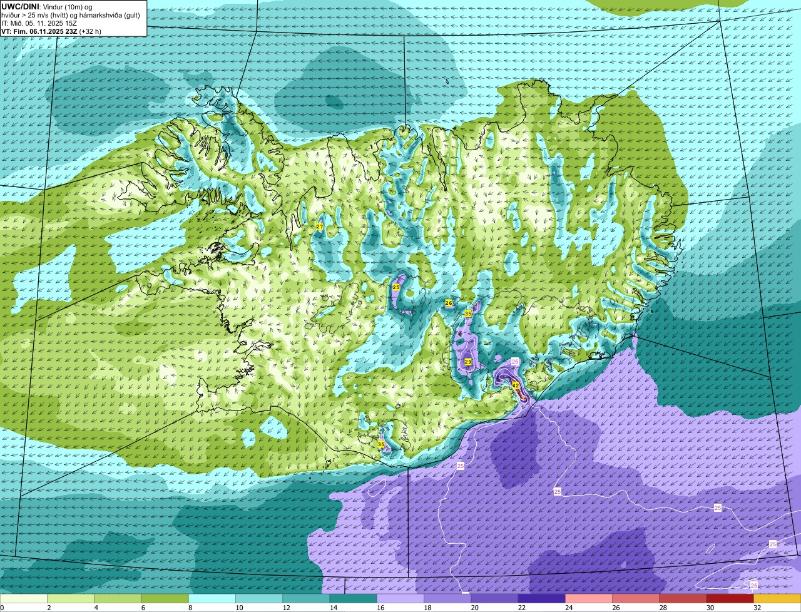This screenshot has height=612, width=801.
Task: Click the 12–14 m/s turquoise legend swatch
Action: (306, 598)
